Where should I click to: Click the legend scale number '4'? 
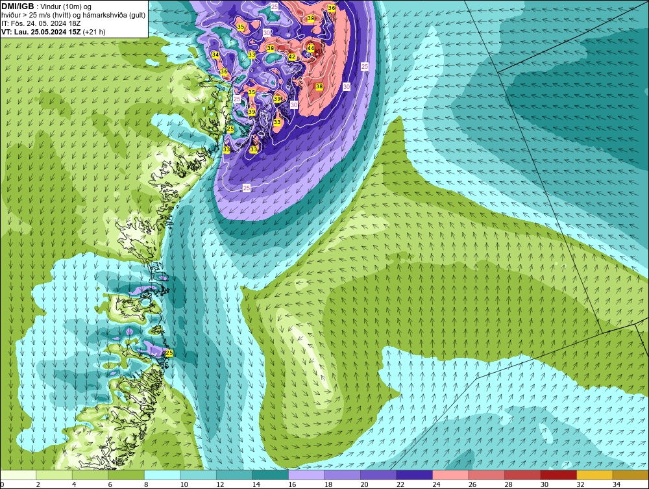74,484
